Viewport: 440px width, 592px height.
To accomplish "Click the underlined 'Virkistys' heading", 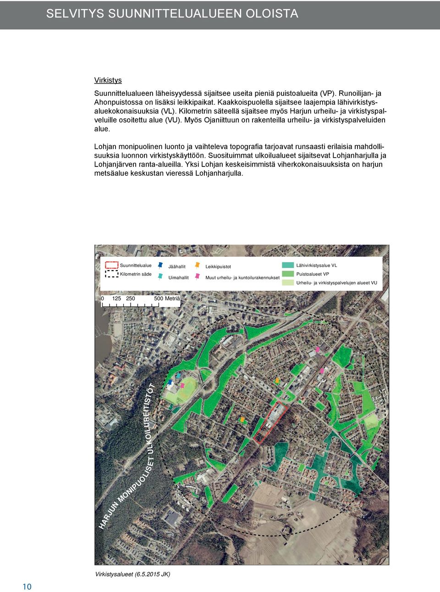I will (x=108, y=80).
